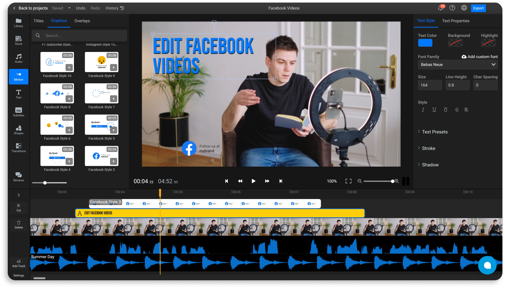Click the text alignment icon
The width and height of the screenshot is (505, 288).
pos(466,110)
